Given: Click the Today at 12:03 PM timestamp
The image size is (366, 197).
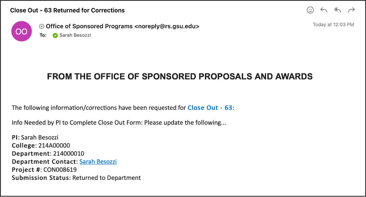Looking at the screenshot, I should [333, 25].
